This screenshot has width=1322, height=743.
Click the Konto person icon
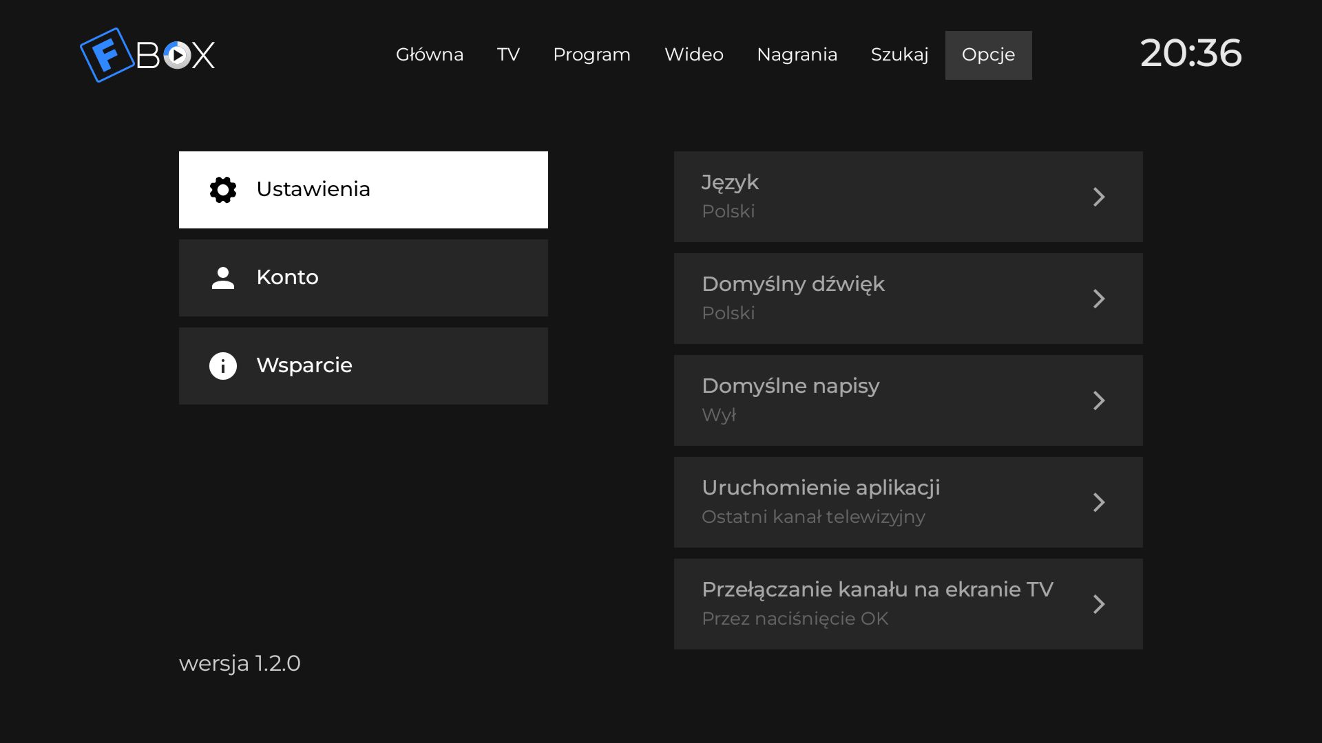click(223, 278)
